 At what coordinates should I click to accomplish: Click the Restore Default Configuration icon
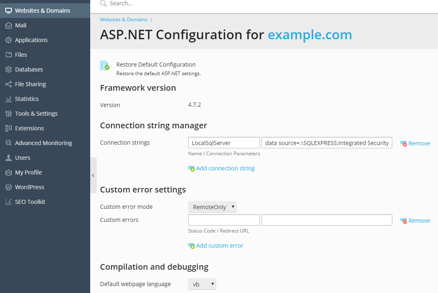coord(105,66)
